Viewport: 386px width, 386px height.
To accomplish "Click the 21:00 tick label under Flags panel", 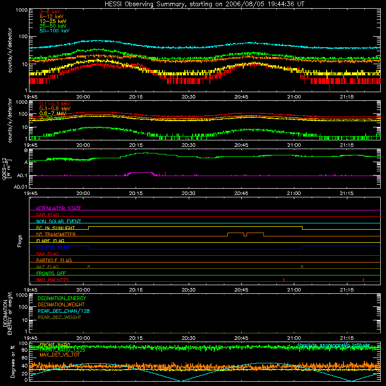I will click(294, 290).
